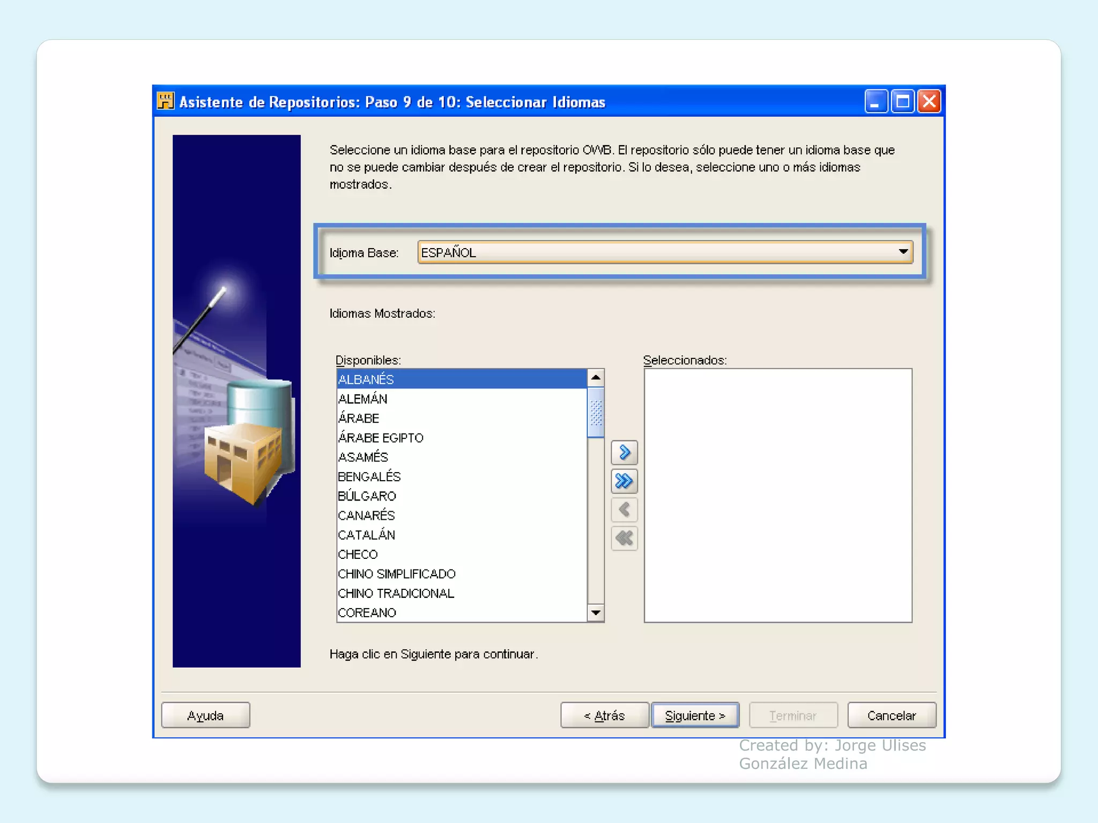Click the single right arrow move button
The width and height of the screenshot is (1098, 823).
click(624, 453)
